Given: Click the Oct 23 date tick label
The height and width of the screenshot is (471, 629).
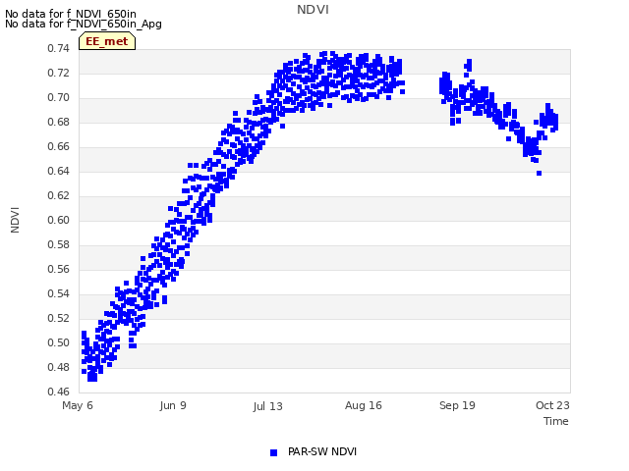Looking at the screenshot, I should point(552,405).
